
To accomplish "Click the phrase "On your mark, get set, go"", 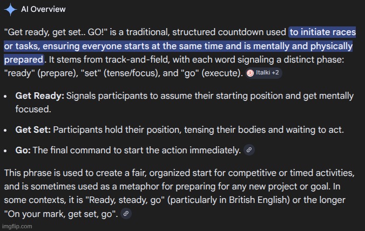I will click(61, 214).
